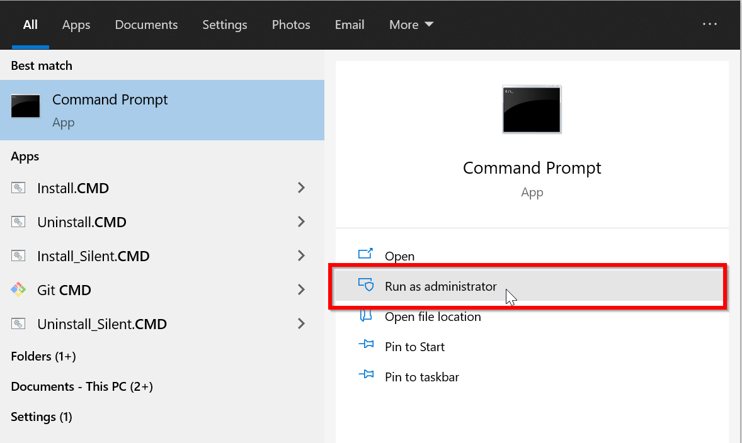Click the large Command Prompt preview icon
This screenshot has width=742, height=443.
pos(532,109)
